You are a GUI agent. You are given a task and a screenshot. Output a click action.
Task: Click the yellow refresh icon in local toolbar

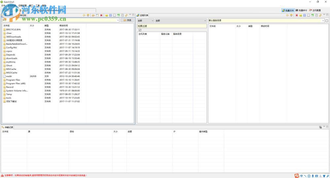pos(126,15)
